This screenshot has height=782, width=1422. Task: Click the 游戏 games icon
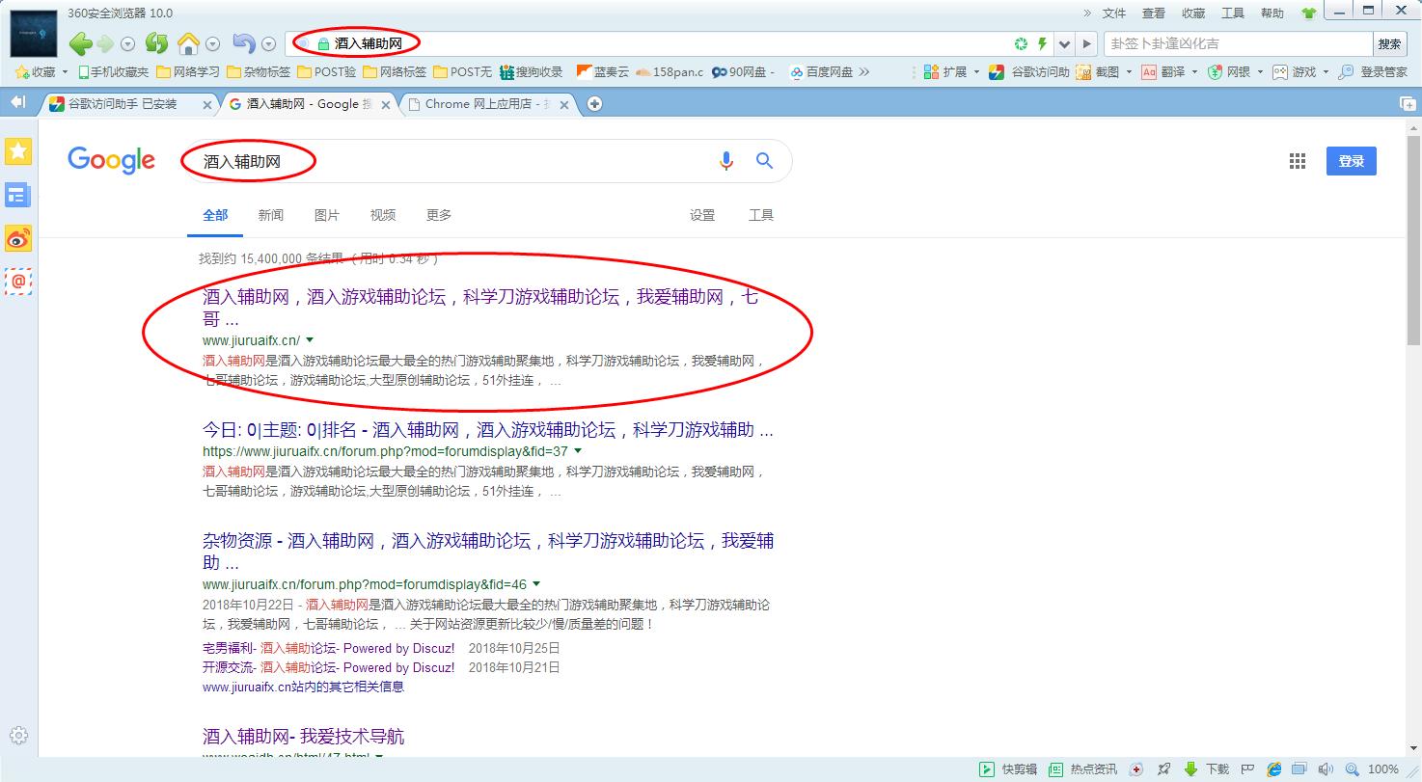click(x=1294, y=71)
